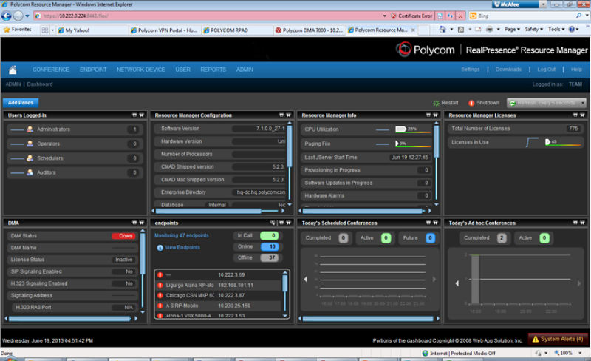
Task: Click the Paging File gauge
Action: pyautogui.click(x=413, y=144)
